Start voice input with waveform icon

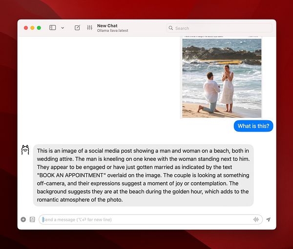click(x=256, y=220)
